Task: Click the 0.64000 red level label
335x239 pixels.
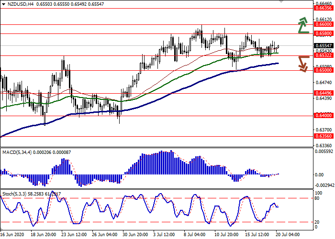Action: coord(324,115)
